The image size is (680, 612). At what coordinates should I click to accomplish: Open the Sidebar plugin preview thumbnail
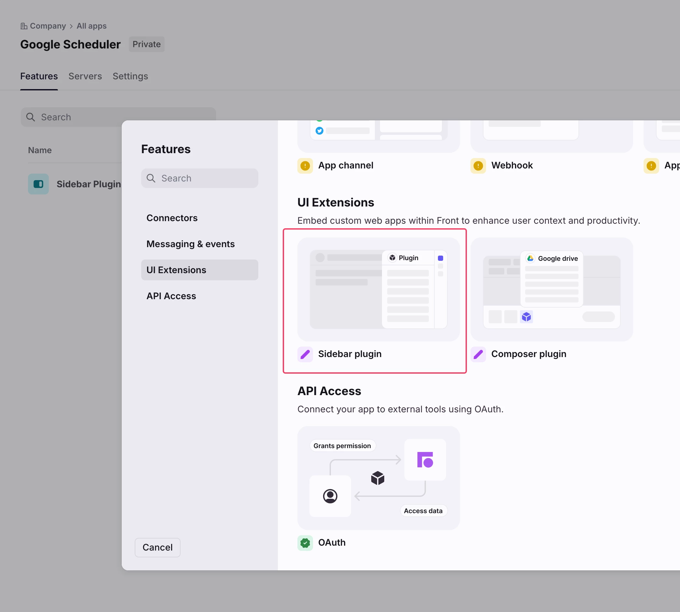point(378,289)
